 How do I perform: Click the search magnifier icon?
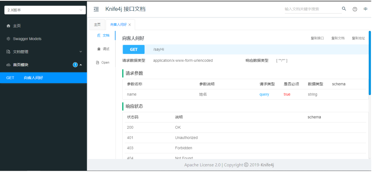(344, 9)
